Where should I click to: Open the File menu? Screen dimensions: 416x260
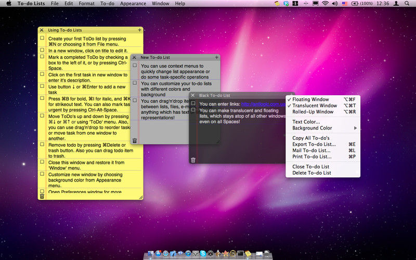(55, 4)
